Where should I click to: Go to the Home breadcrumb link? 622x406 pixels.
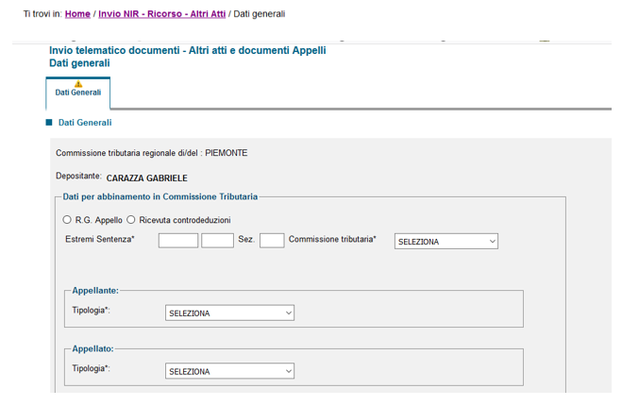77,14
